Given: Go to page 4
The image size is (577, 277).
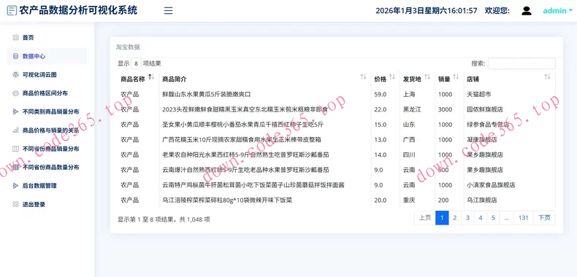Looking at the screenshot, I should point(480,218).
